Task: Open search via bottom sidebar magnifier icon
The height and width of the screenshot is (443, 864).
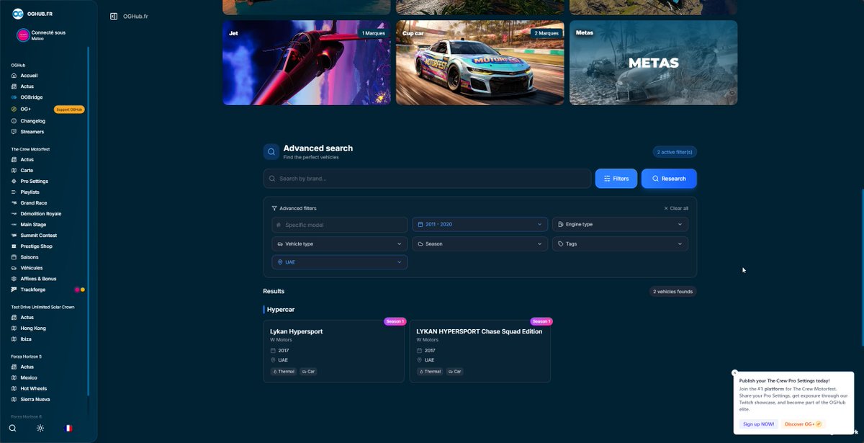Action: [x=12, y=428]
